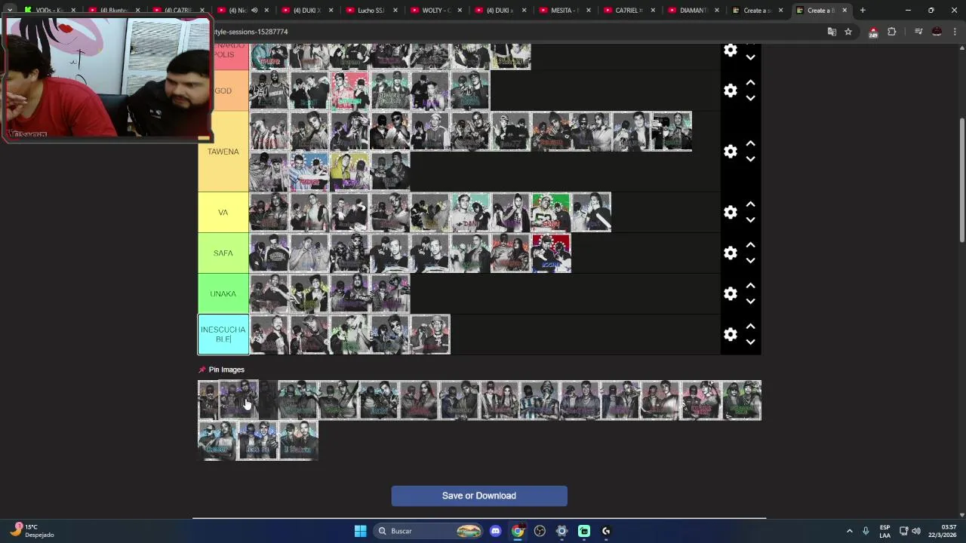The width and height of the screenshot is (966, 543).
Task: Select the first image in SAFA row
Action: click(269, 253)
